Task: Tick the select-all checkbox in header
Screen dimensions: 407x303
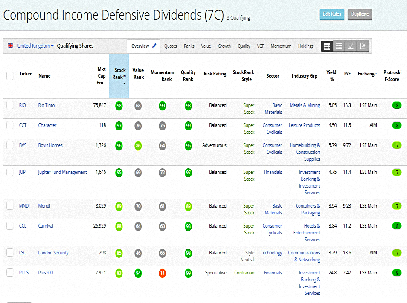Action: coord(10,76)
